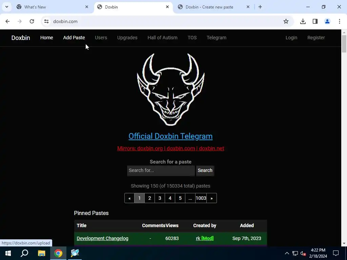Go back with the browser back arrow
Image resolution: width=347 pixels, height=260 pixels.
7,21
